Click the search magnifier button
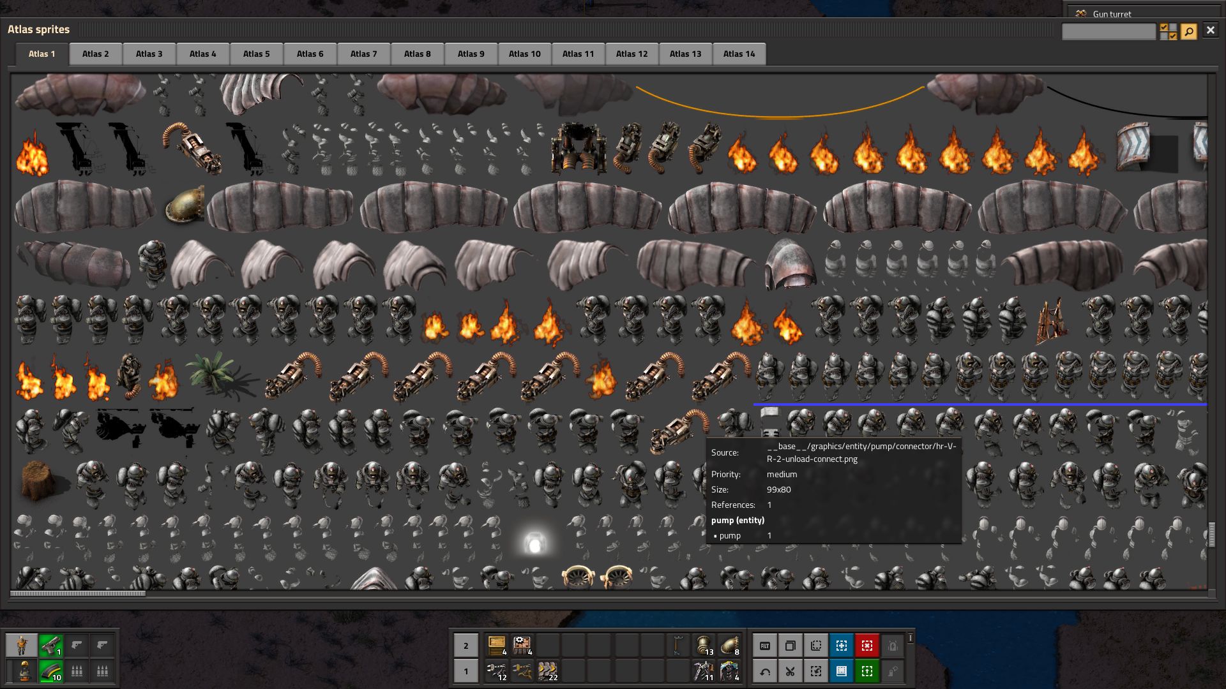The width and height of the screenshot is (1226, 689). click(1188, 31)
